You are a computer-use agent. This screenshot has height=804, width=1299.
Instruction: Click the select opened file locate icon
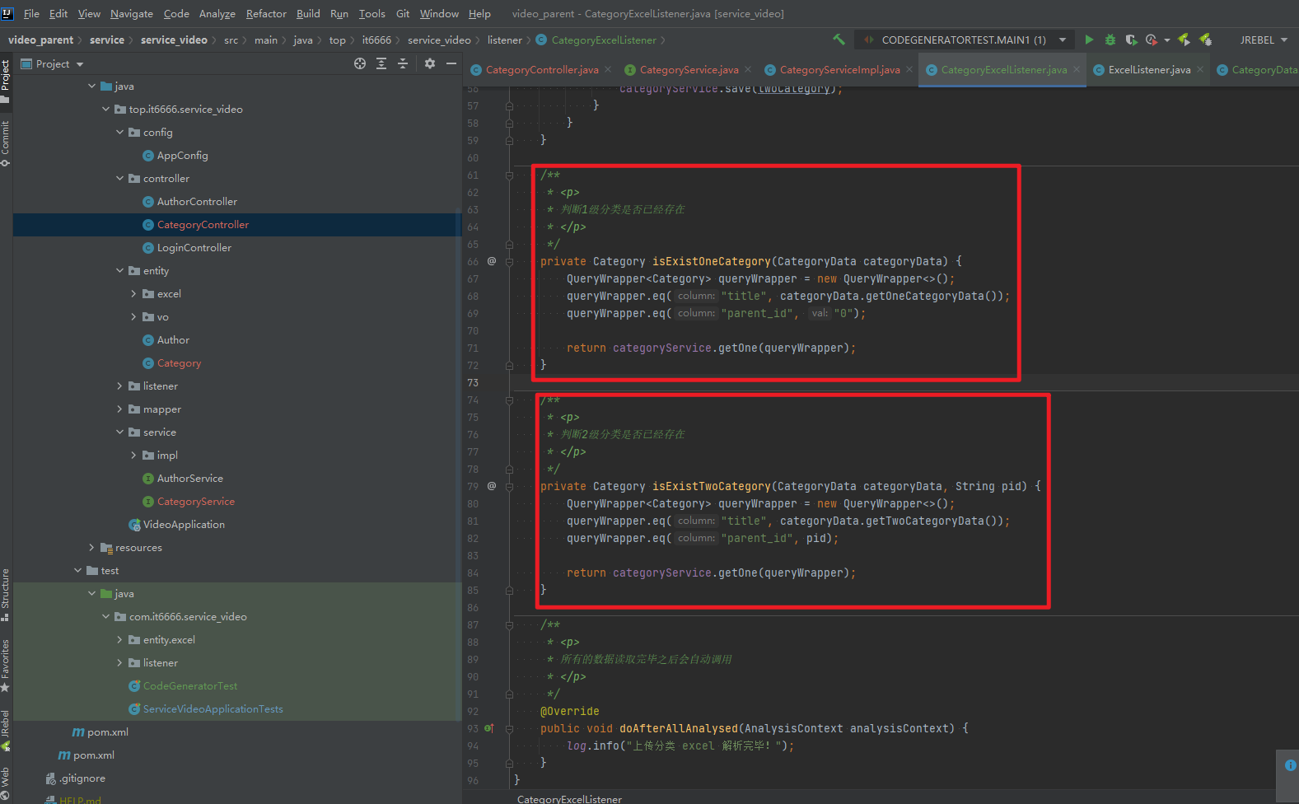click(x=360, y=63)
